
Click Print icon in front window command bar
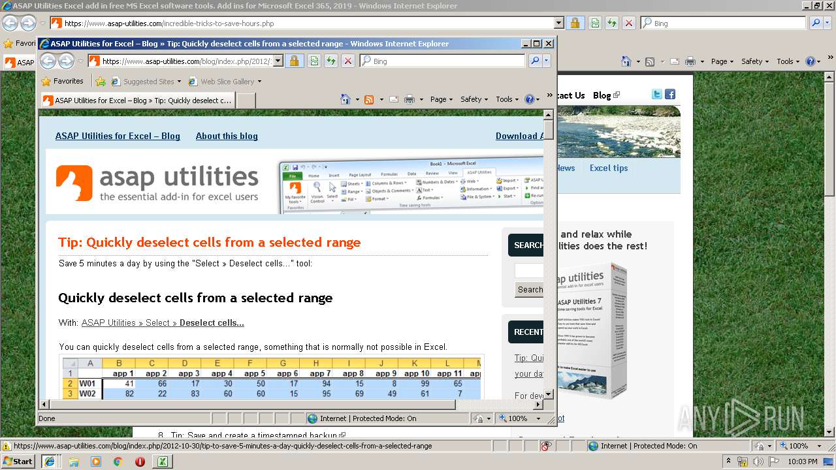pyautogui.click(x=410, y=99)
